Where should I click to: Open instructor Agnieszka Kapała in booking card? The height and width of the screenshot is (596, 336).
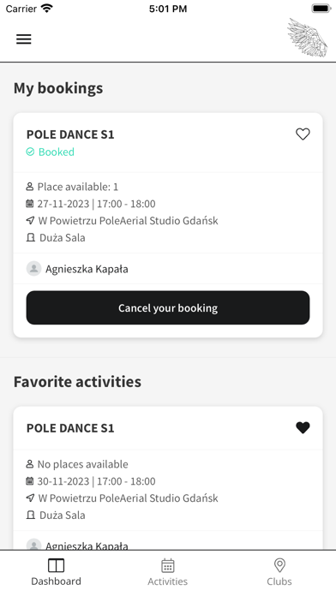[87, 269]
